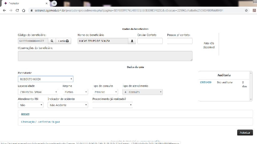Click the Código do beneficiário field
This screenshot has height=144, width=257.
[x=33, y=41]
